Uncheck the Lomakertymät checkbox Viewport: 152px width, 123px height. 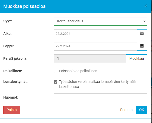click(x=56, y=82)
